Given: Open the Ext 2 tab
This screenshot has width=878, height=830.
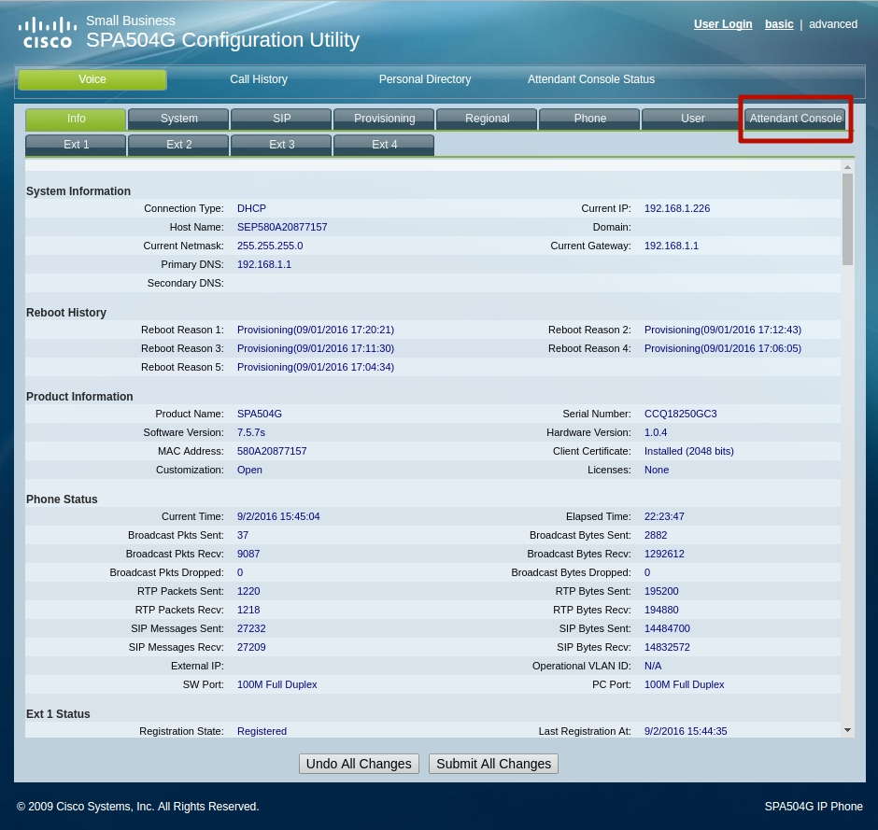Looking at the screenshot, I should point(178,145).
